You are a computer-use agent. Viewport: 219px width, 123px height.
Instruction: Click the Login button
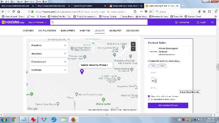point(201,22)
